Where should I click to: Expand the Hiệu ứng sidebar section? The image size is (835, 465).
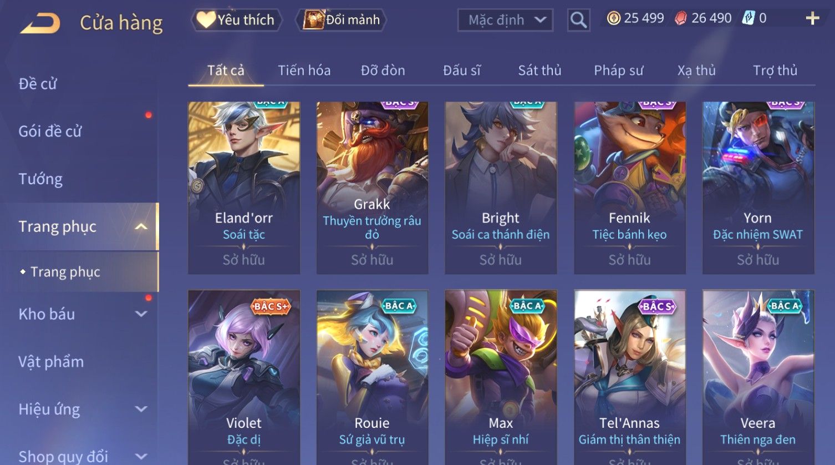(x=141, y=410)
